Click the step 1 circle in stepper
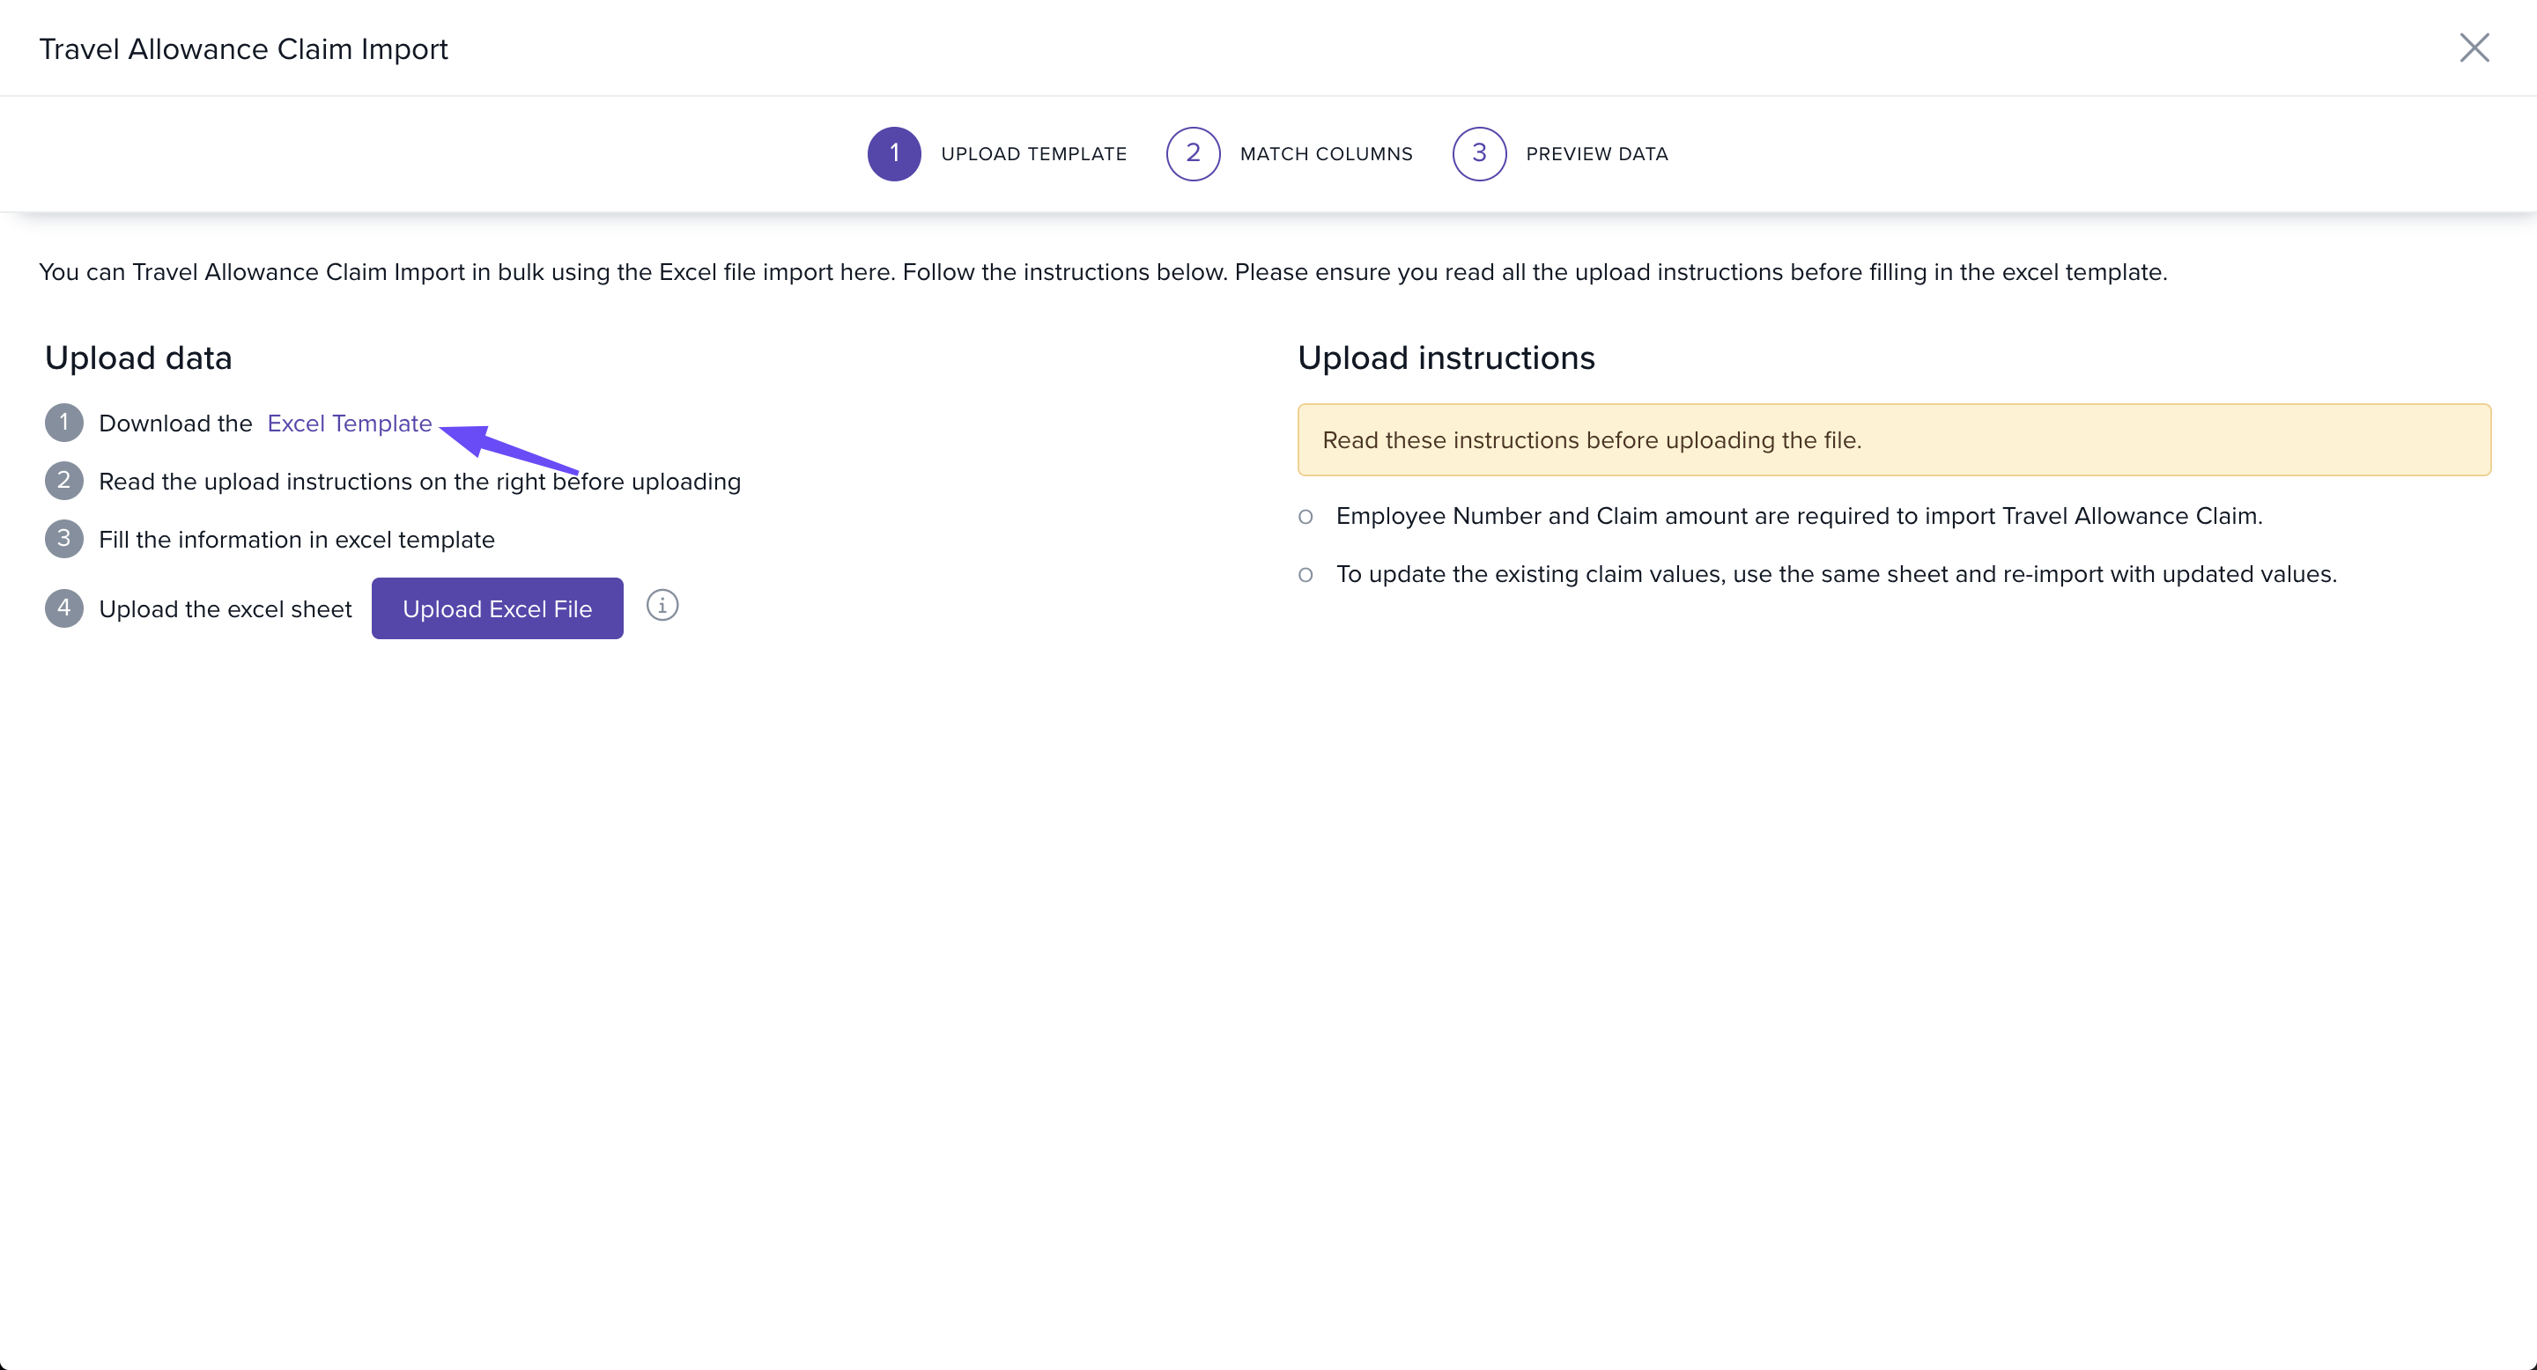The height and width of the screenshot is (1370, 2537). point(894,153)
